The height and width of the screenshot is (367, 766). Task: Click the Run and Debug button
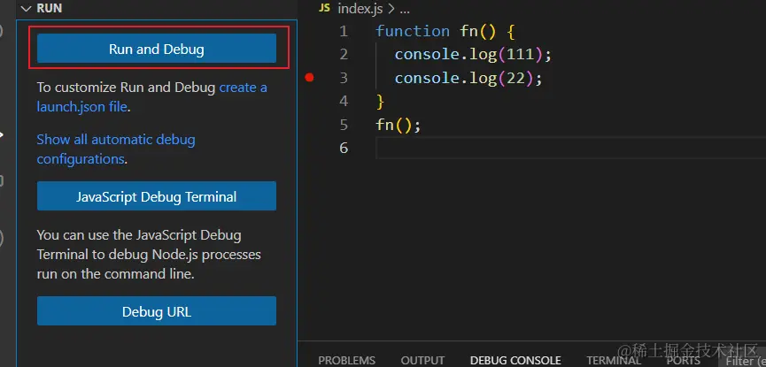[156, 49]
